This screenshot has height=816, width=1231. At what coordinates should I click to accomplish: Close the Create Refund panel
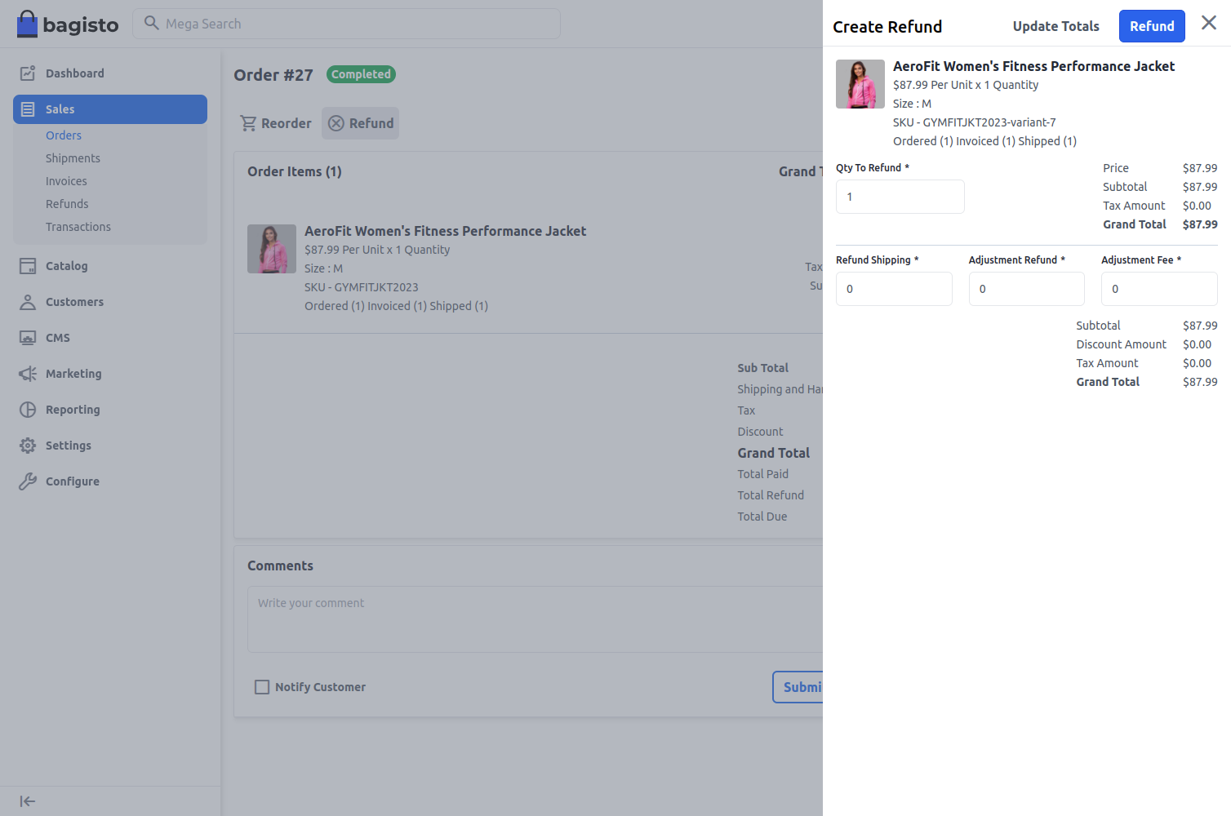coord(1209,23)
